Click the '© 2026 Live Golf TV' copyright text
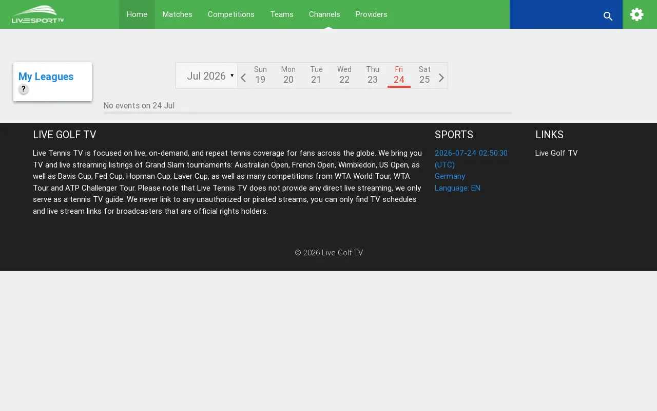This screenshot has width=657, height=411. (x=329, y=253)
